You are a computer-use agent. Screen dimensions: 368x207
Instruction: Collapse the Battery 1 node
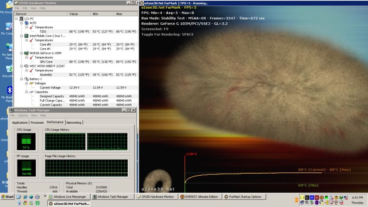coord(21,79)
